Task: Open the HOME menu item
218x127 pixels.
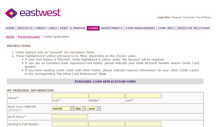Action: point(10,28)
